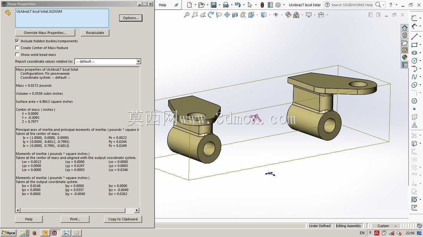The image size is (423, 237).
Task: Click the ULAbra17 bcut total.SLDASM entry
Action: [x=39, y=11]
